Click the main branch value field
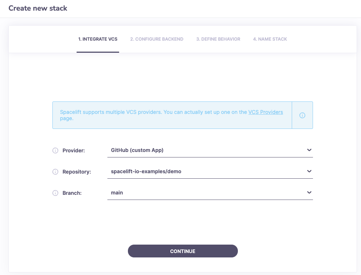 tap(117, 193)
